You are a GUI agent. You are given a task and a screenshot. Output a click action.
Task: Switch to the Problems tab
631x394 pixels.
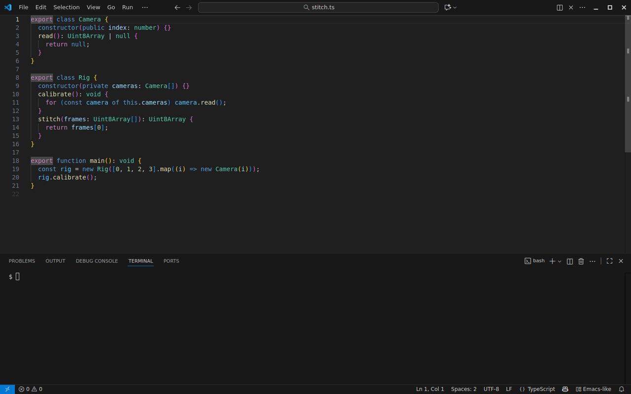pos(22,261)
